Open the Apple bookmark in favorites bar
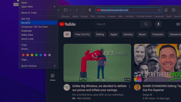 click(75, 16)
